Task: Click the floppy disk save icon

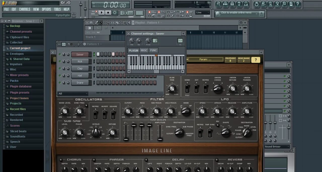Action: [270, 4]
